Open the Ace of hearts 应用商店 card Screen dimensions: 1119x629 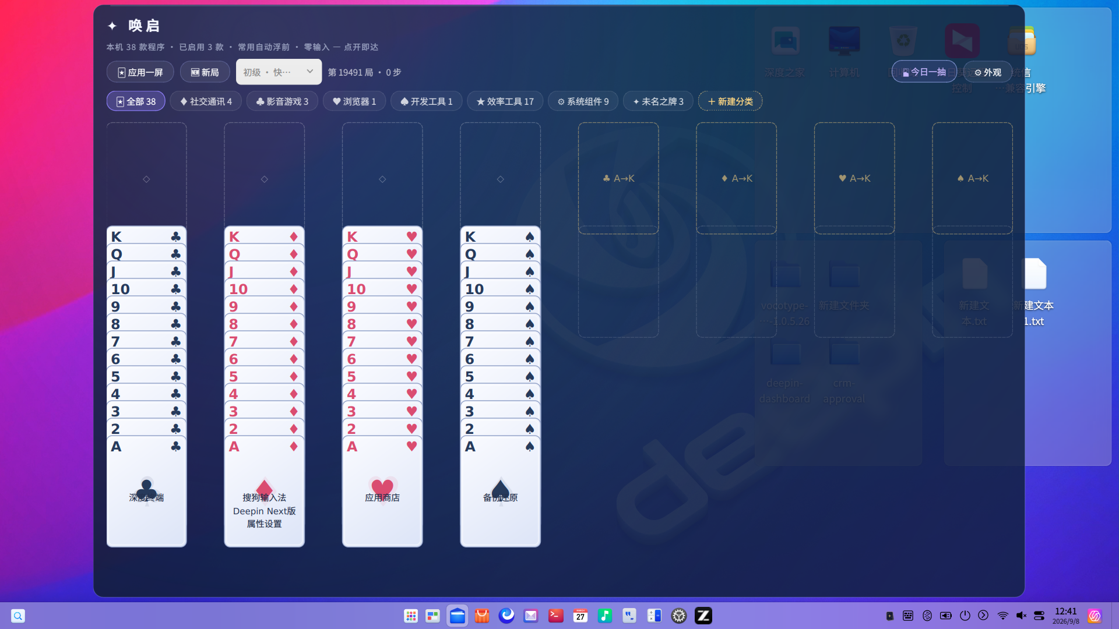point(382,492)
